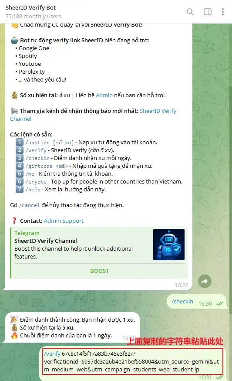Image resolution: width=232 pixels, height=381 pixels.
Task: Select the /checkin command in list
Action: click(x=37, y=158)
